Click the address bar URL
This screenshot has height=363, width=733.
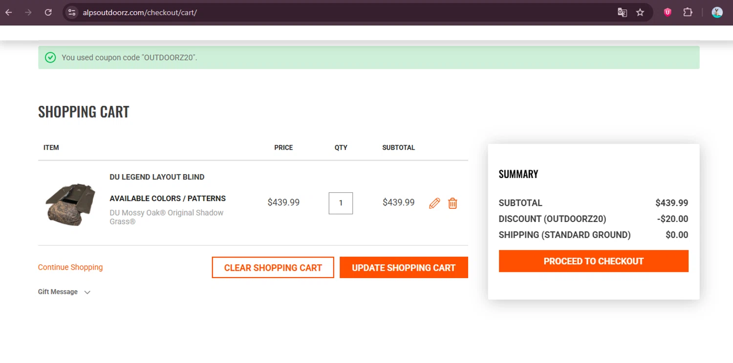click(x=140, y=12)
